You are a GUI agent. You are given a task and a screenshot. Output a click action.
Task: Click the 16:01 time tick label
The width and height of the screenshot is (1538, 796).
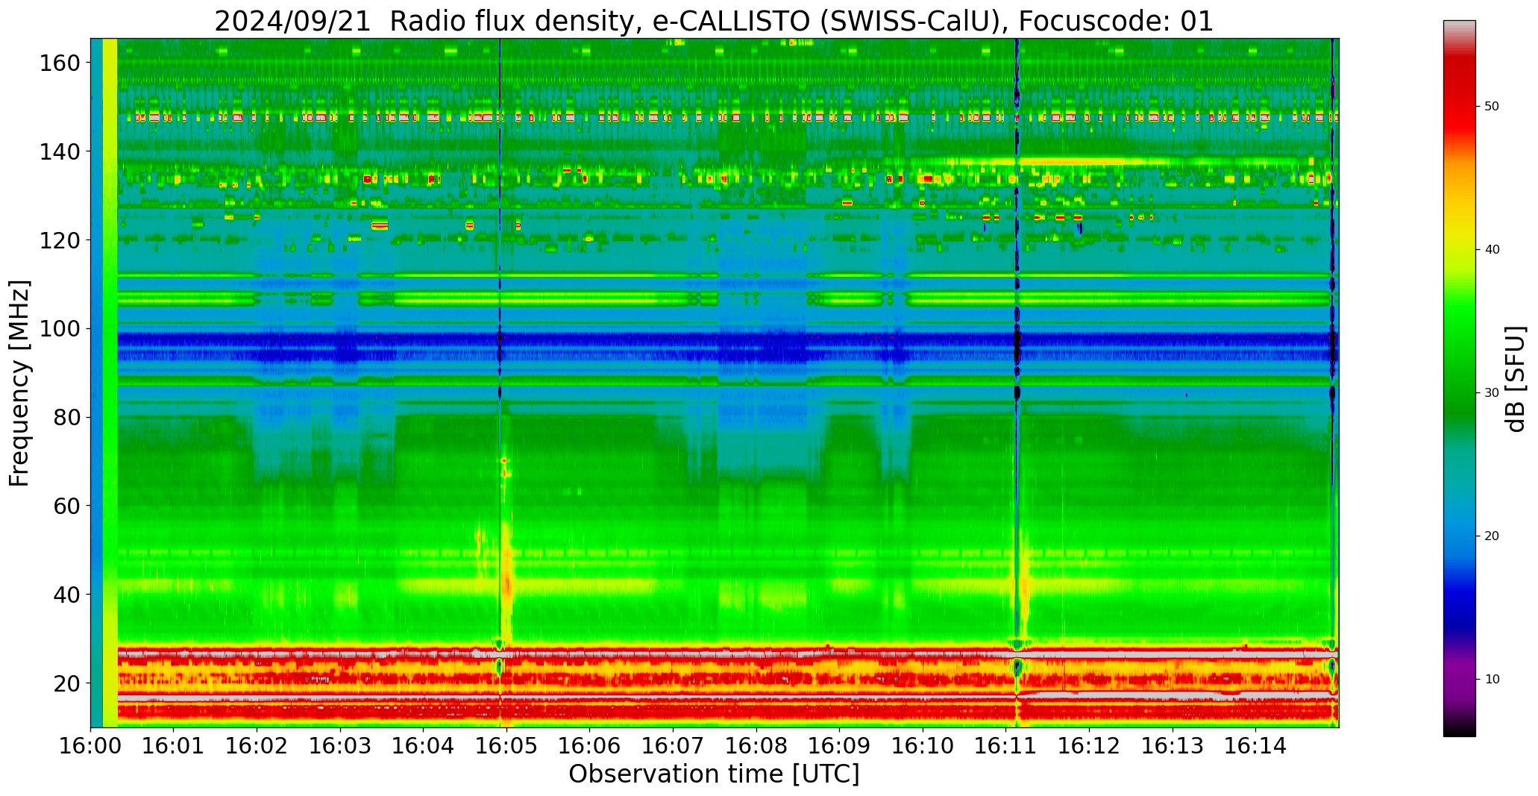[x=174, y=745]
